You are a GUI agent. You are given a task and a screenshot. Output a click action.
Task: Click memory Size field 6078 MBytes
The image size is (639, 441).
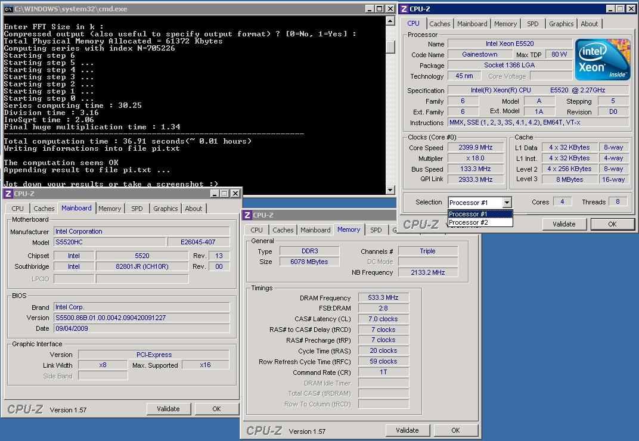pyautogui.click(x=309, y=262)
